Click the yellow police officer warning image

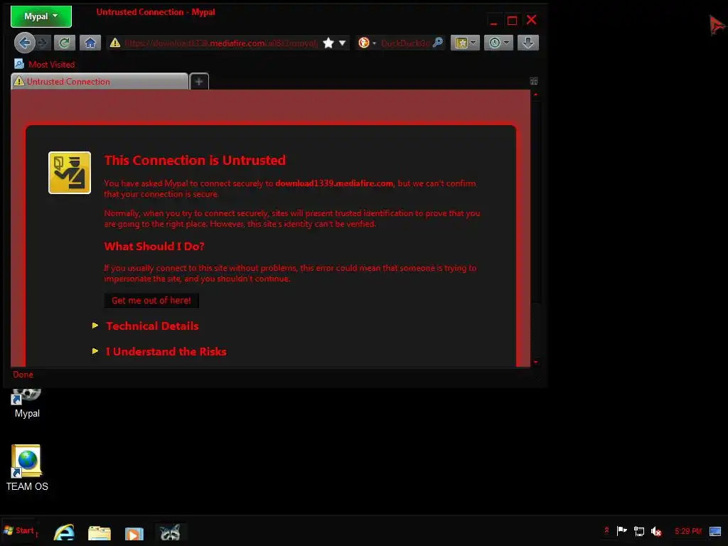(x=70, y=173)
